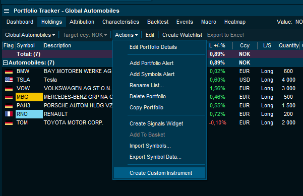This screenshot has height=196, width=303.
Task: Click the German flag beside VOW
Action: 9,89
